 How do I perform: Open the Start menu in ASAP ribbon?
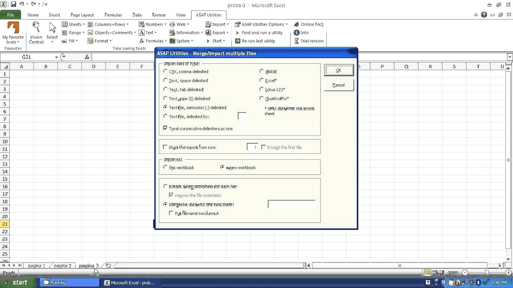click(x=215, y=41)
